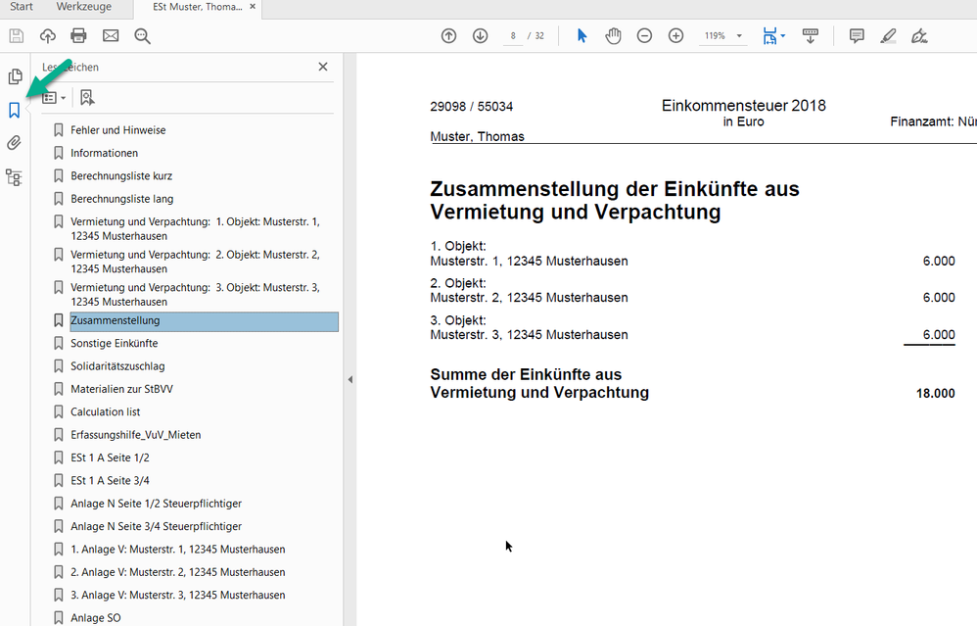Select the ESt Muster, Thomas document tab
This screenshot has height=626, width=977.
[197, 7]
